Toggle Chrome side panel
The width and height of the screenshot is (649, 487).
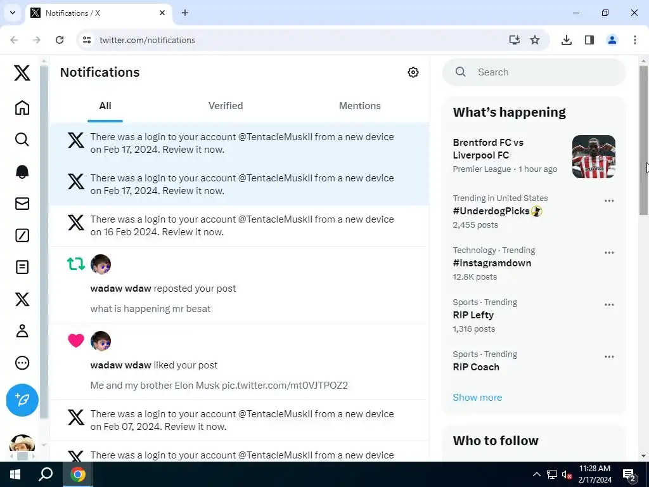(589, 40)
